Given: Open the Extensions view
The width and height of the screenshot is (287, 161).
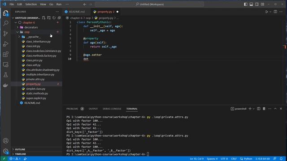Looking at the screenshot, I should (x=6, y=54).
